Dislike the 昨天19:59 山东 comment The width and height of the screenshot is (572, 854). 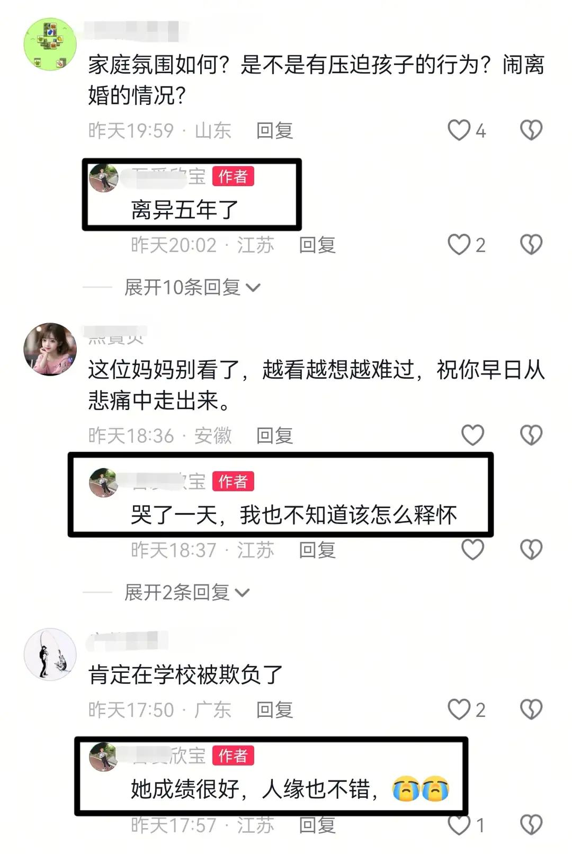(x=531, y=130)
